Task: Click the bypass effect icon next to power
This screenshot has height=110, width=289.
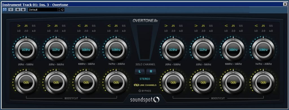Action: tap(11, 10)
